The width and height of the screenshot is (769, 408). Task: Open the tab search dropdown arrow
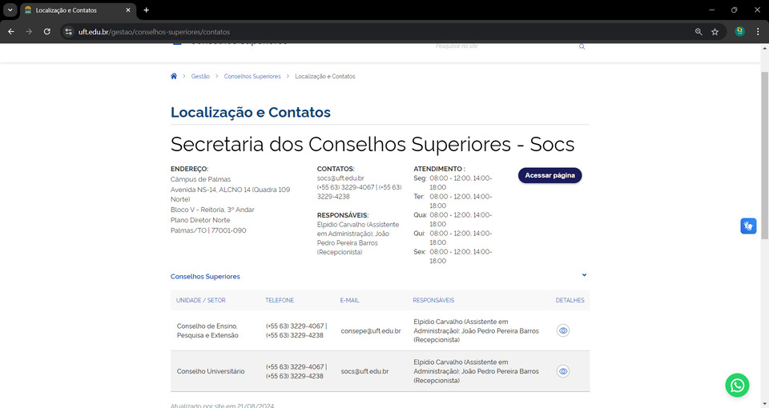point(10,10)
